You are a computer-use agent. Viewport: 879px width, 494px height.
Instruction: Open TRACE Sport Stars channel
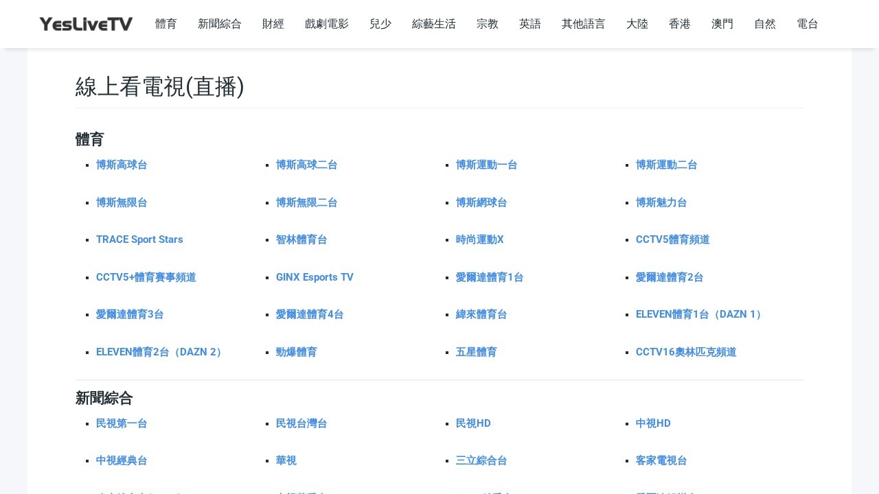click(x=139, y=239)
